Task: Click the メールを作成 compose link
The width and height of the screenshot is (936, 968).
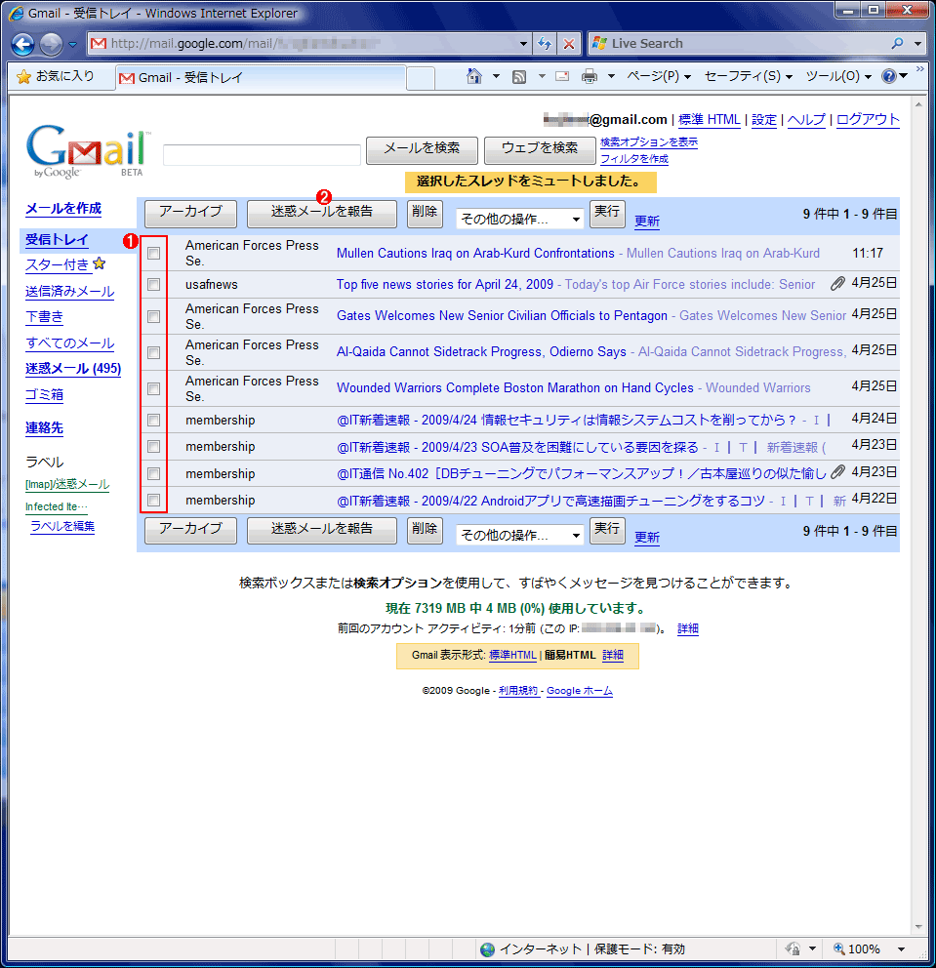Action: 63,209
